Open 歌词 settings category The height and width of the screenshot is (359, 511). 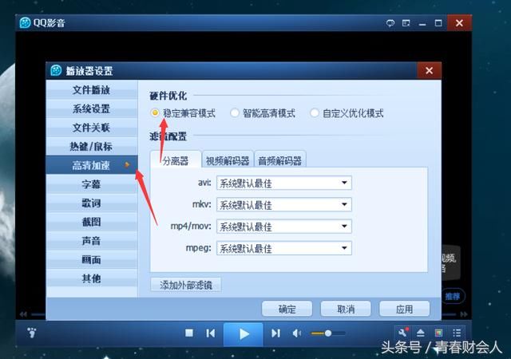tap(91, 203)
